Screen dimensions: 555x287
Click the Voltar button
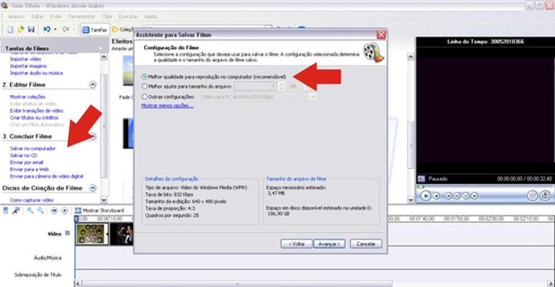tap(297, 244)
